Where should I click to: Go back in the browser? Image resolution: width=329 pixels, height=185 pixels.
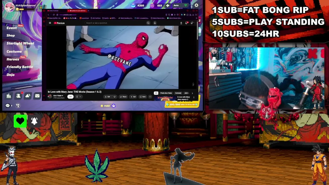[x=48, y=15]
